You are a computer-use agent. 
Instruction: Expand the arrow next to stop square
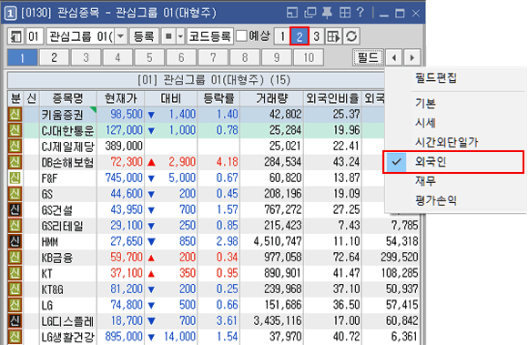pyautogui.click(x=180, y=36)
